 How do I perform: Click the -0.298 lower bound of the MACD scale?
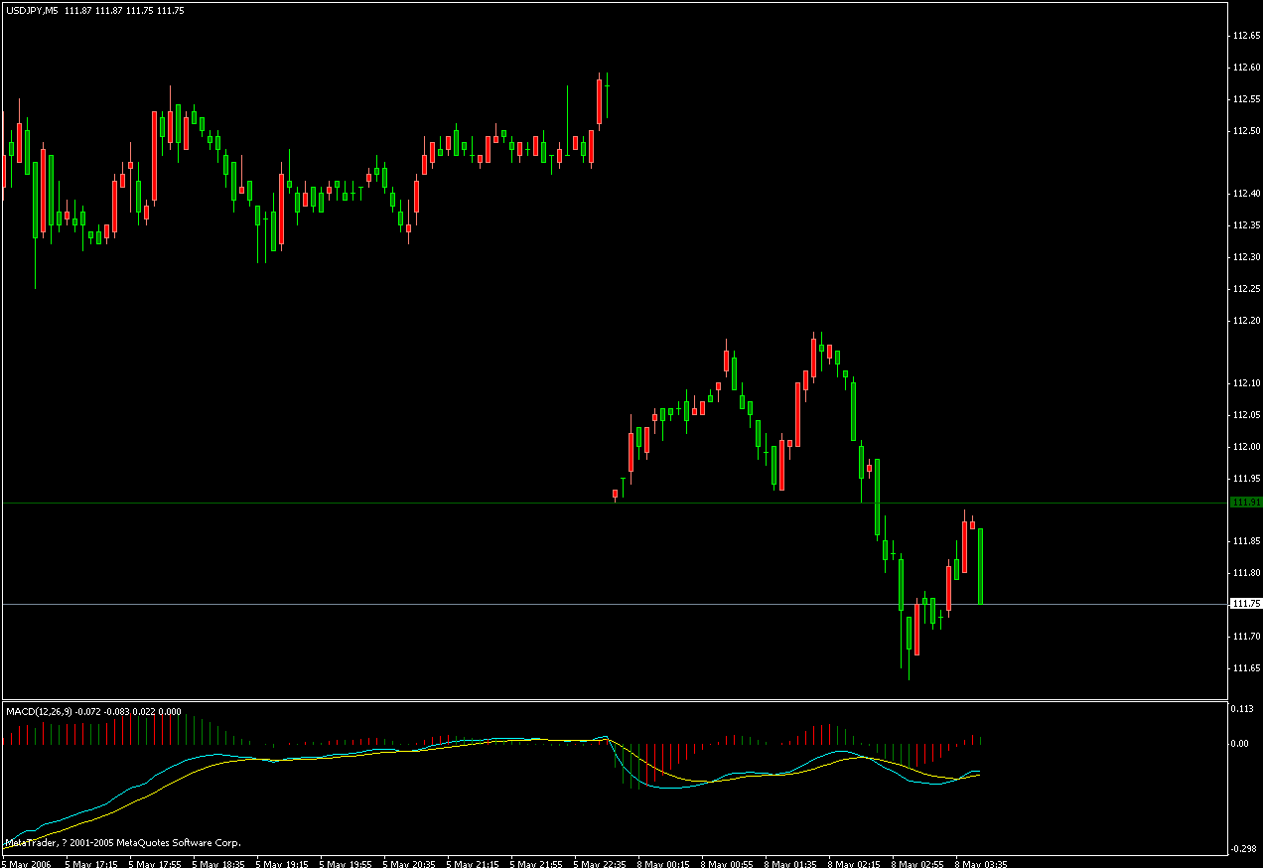point(1242,850)
